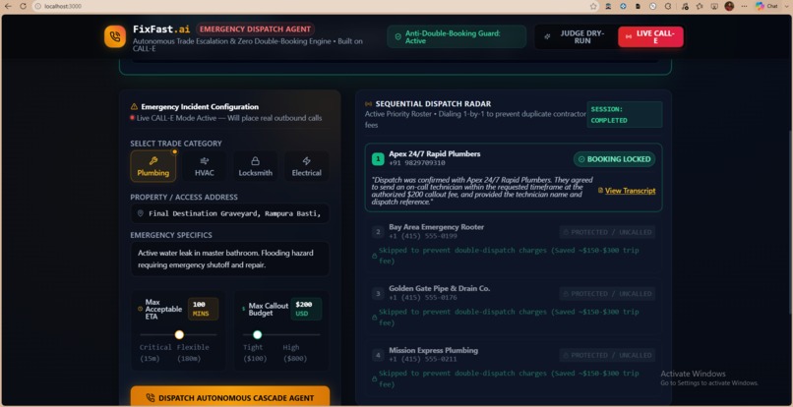Click Dispatch Autonomous Cascade Agent button
Viewport: 793px width, 407px height.
tap(230, 397)
